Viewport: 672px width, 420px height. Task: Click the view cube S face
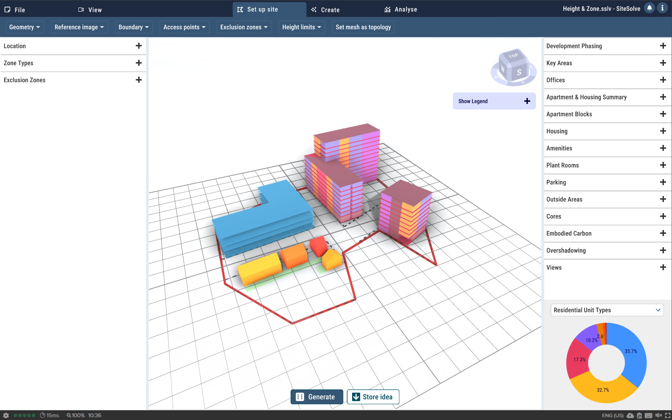(x=519, y=72)
